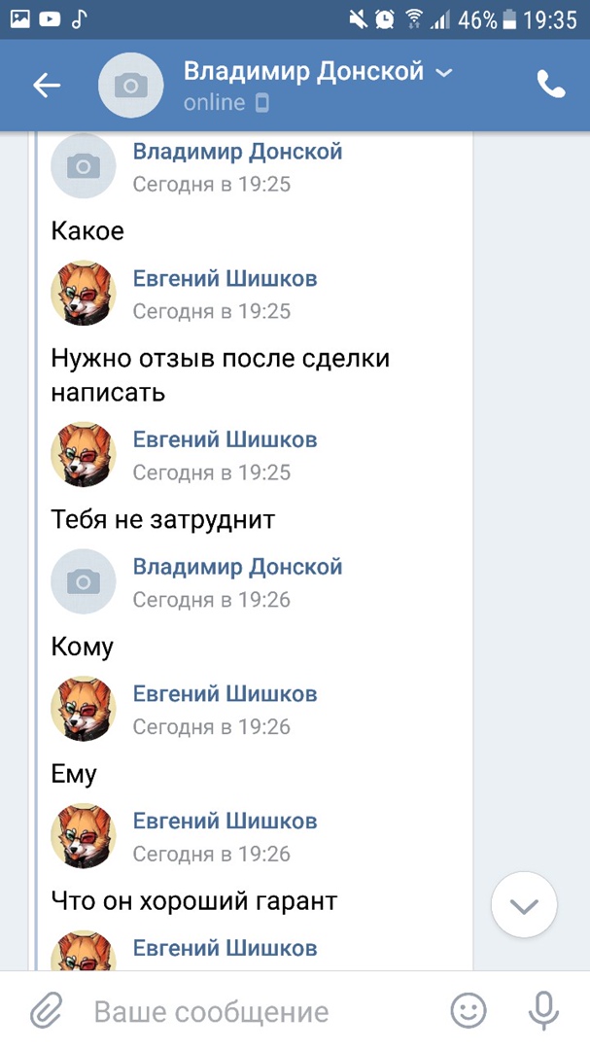This screenshot has height=1050, width=590.
Task: Tap the gallery notification in status bar
Action: (19, 18)
